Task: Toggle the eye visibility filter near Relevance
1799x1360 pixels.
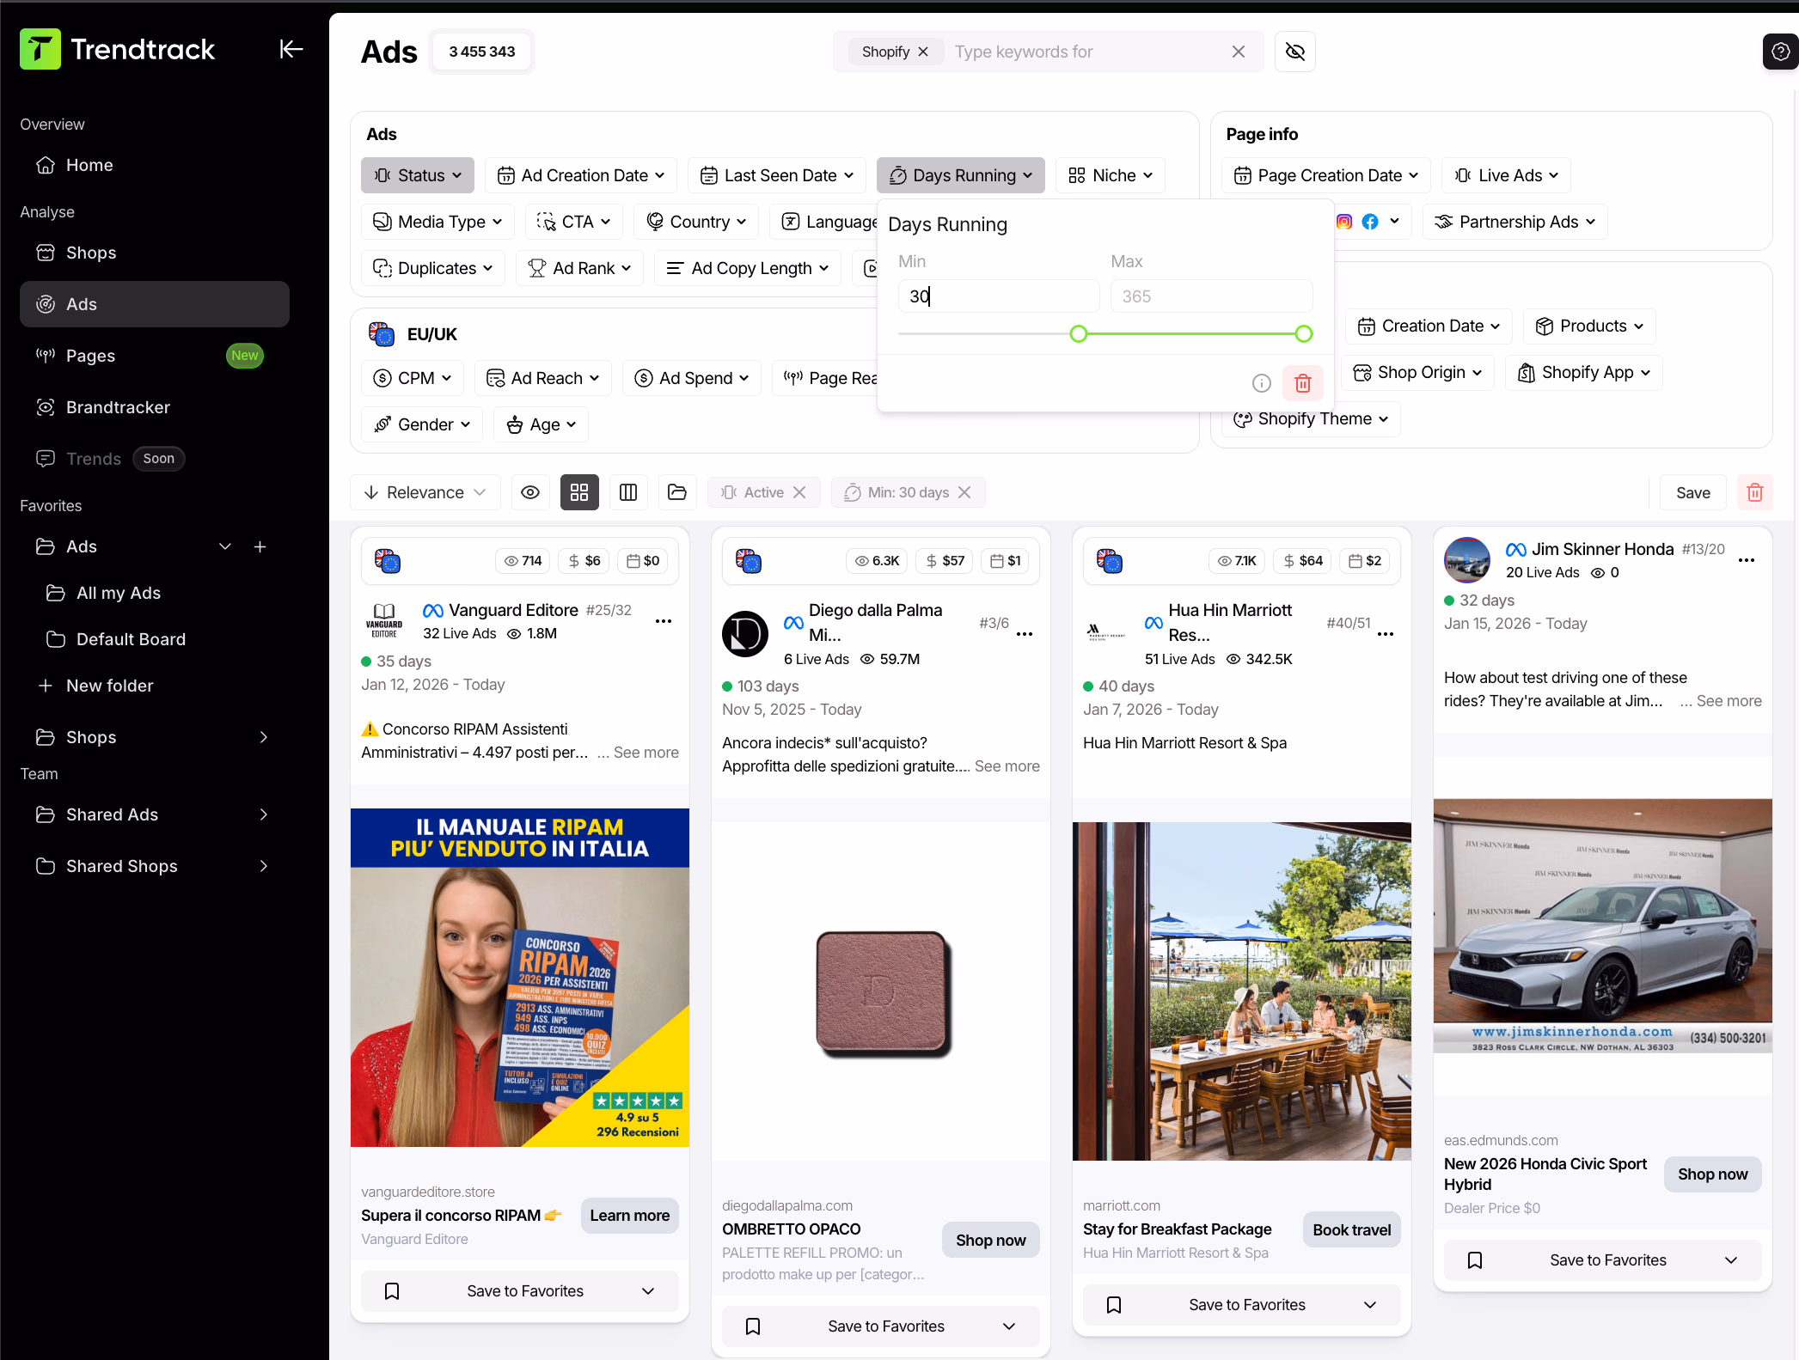Action: click(x=529, y=491)
